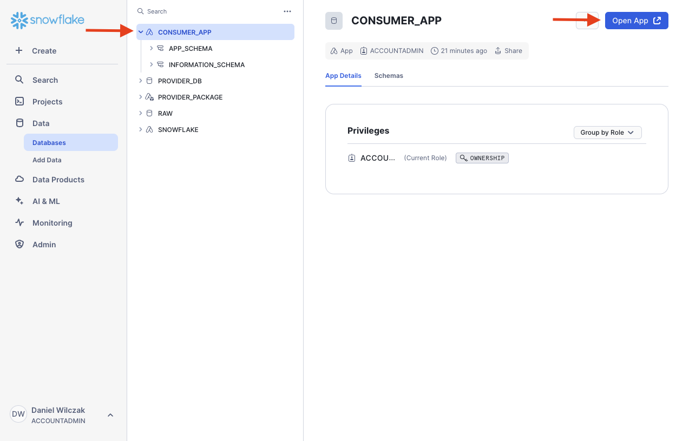Click the AI & ML sparkle icon
This screenshot has width=689, height=441.
pyautogui.click(x=19, y=201)
